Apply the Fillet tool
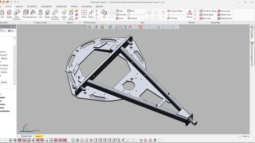The width and height of the screenshot is (255, 143). pos(119,11)
